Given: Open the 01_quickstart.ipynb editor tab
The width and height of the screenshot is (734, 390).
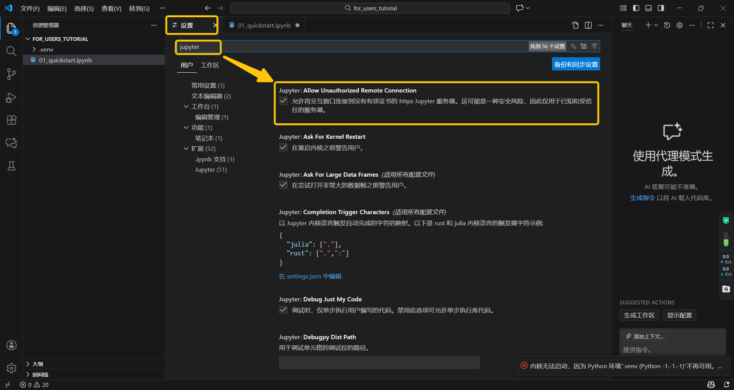Looking at the screenshot, I should click(x=264, y=25).
